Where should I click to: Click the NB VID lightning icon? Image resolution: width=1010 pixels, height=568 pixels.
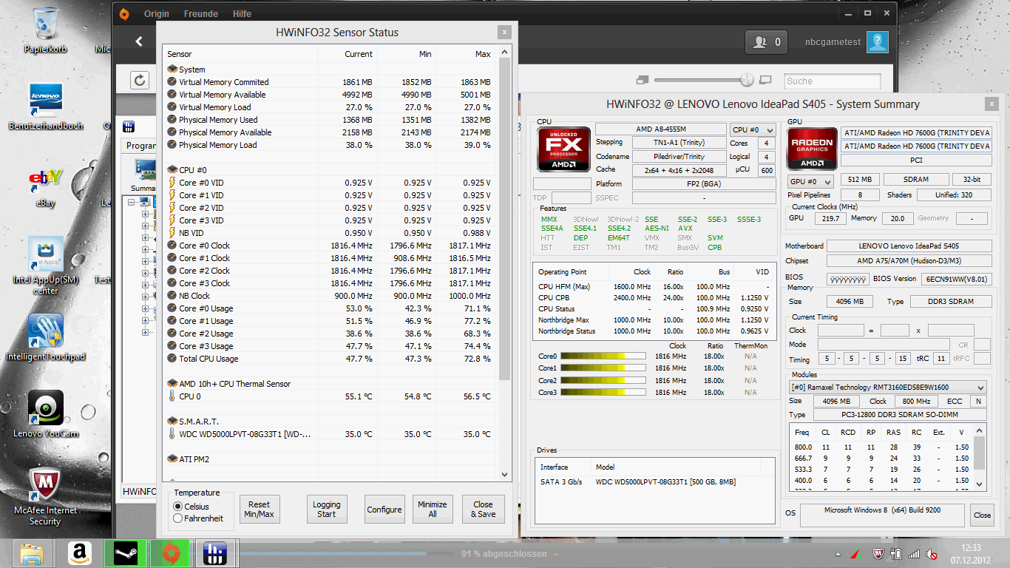pos(172,233)
